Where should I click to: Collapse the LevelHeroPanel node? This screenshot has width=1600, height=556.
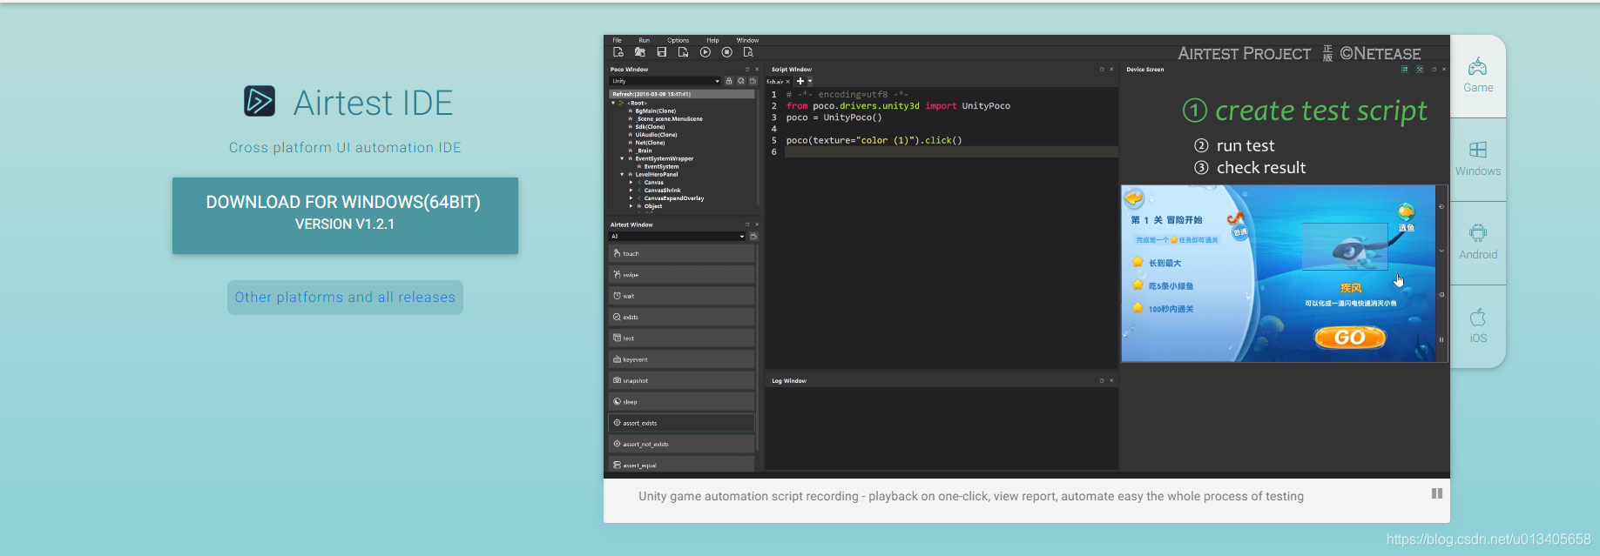pos(622,174)
